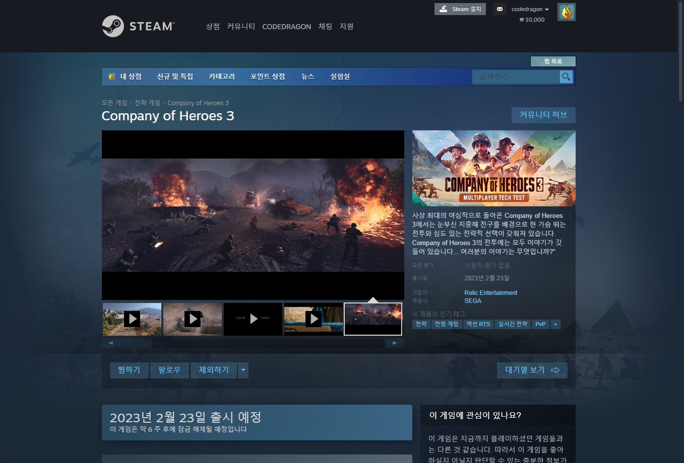Image resolution: width=684 pixels, height=463 pixels.
Task: Open the 지원 top menu
Action: (x=346, y=26)
